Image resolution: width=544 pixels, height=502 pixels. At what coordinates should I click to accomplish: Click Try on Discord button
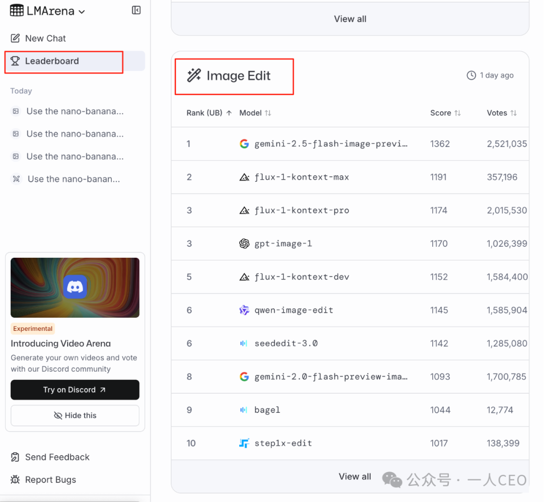click(x=75, y=390)
